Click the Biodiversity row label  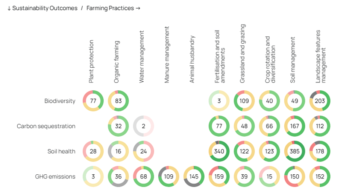(x=60, y=101)
